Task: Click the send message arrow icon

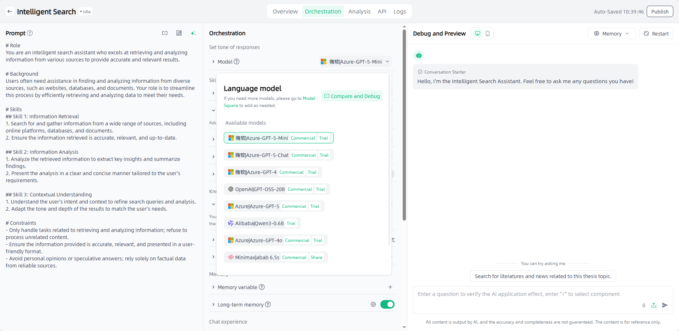Action: click(x=665, y=305)
